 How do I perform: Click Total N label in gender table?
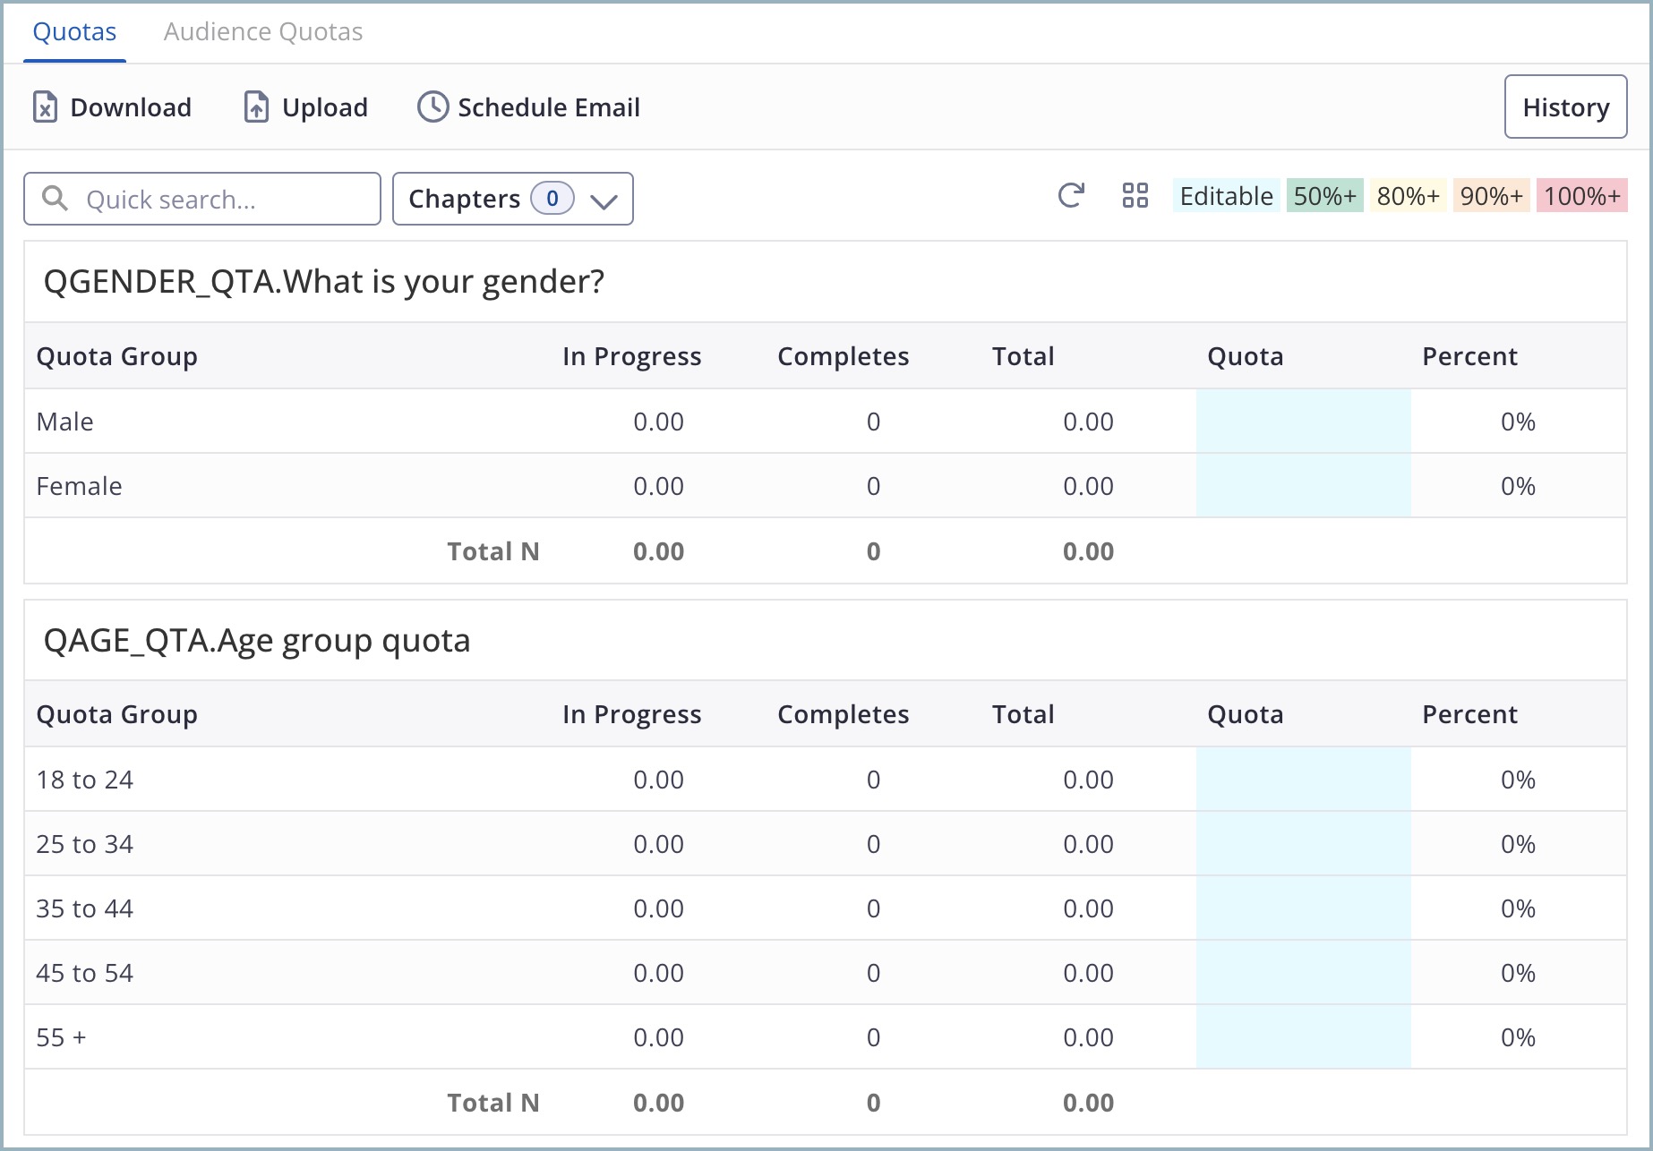(493, 551)
